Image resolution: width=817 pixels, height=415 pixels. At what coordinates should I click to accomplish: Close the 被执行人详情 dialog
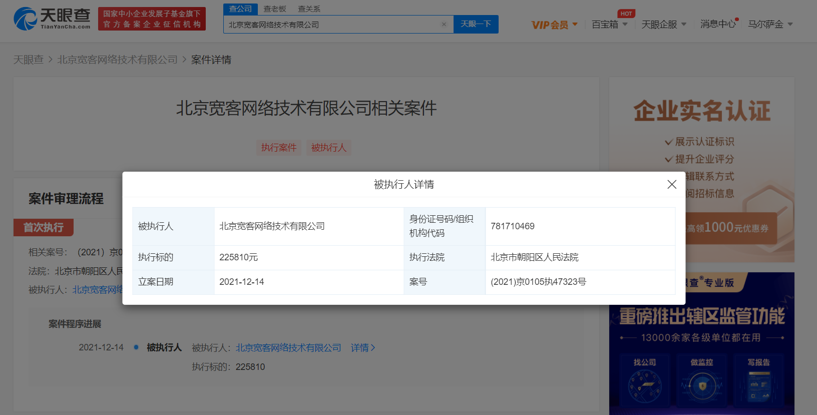pyautogui.click(x=672, y=184)
